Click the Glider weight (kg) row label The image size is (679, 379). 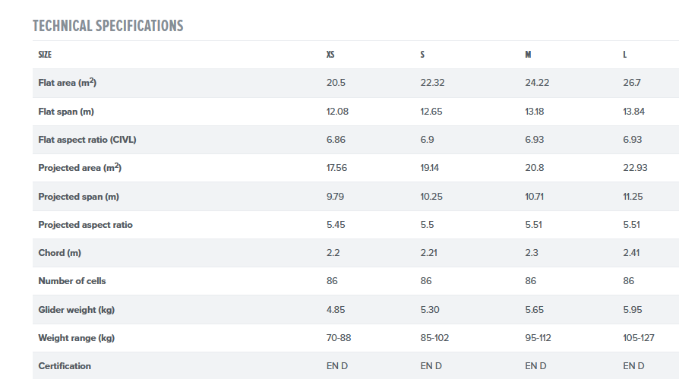[76, 309]
